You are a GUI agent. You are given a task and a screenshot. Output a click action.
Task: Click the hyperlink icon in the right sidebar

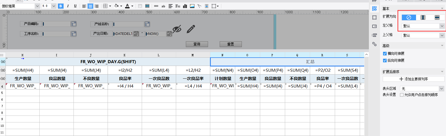374,44
